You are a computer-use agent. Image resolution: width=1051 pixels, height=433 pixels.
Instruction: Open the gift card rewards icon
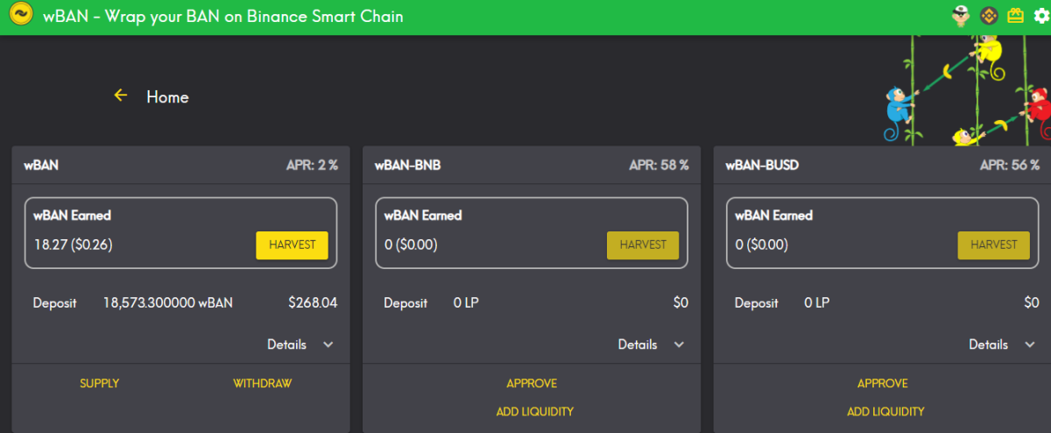[1015, 16]
